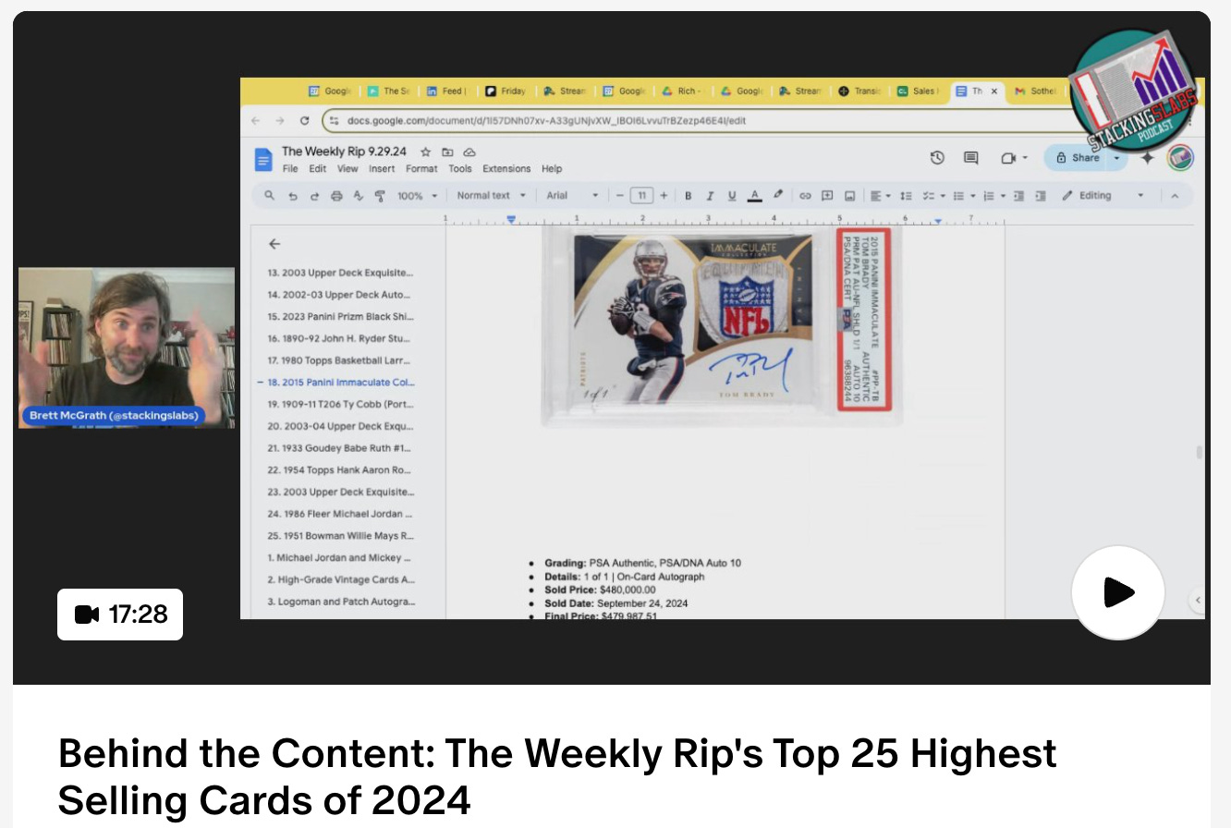Open the checklist dropdown

pyautogui.click(x=935, y=196)
